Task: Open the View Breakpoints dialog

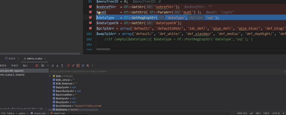Action: pyautogui.click(x=68, y=65)
